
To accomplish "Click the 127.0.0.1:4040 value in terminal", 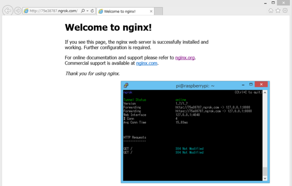I will coord(187,115).
